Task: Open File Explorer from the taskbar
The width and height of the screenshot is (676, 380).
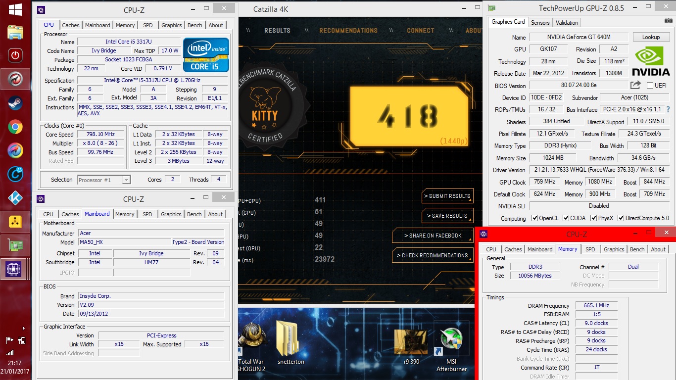Action: 15,32
